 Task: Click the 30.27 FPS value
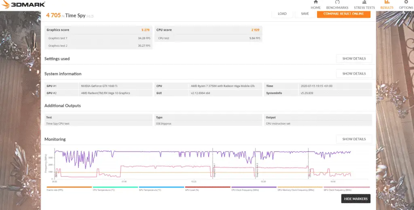(144, 46)
